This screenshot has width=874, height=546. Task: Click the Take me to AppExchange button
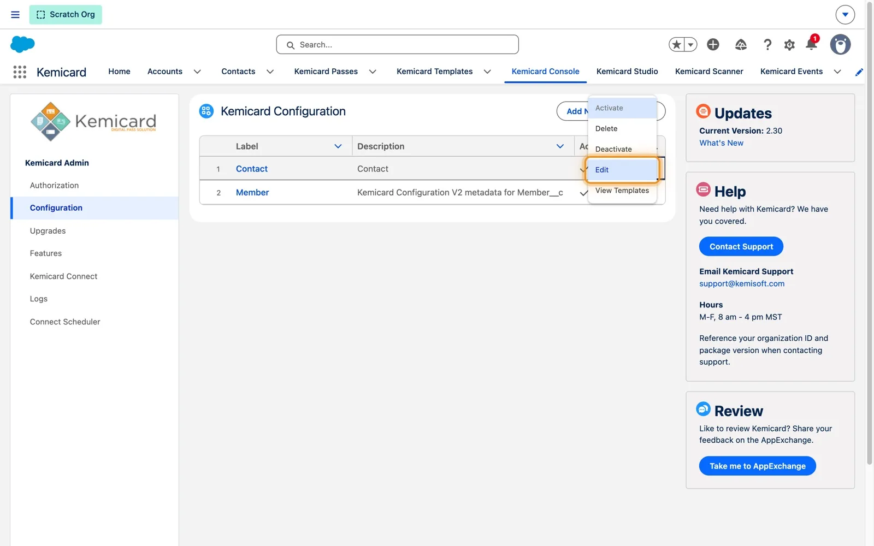(x=758, y=466)
